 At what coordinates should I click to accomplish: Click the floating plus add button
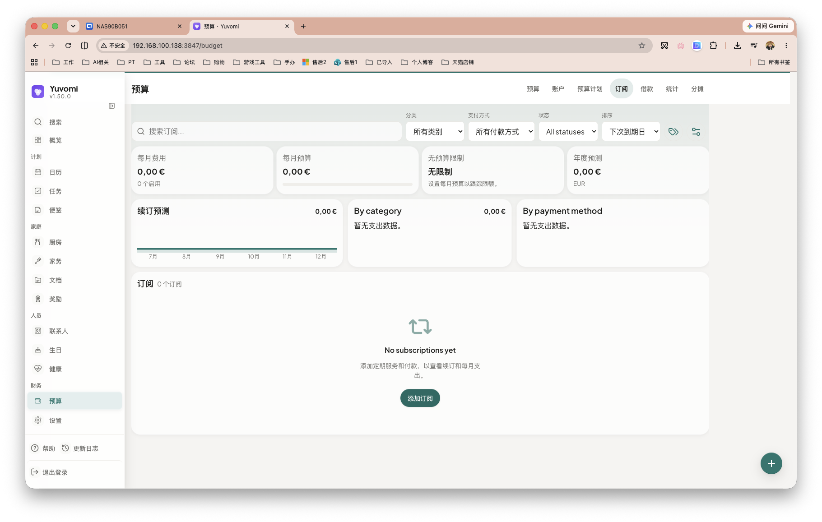(771, 463)
